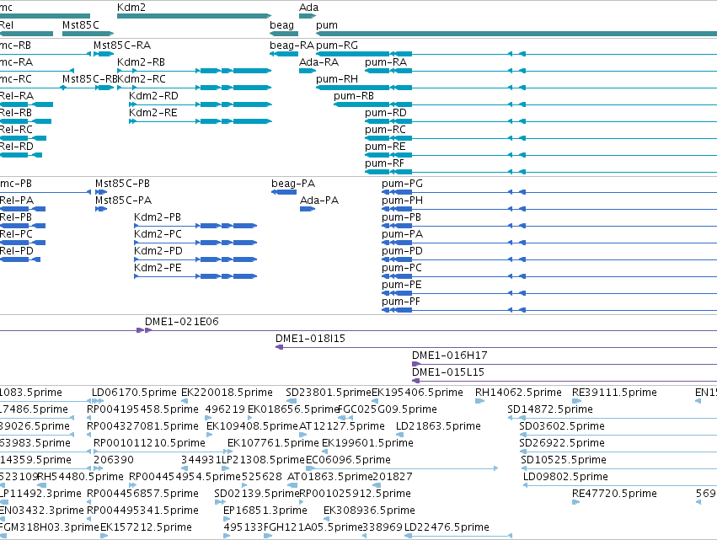Click the Rel-RD transcript label
717x540 pixels.
[17, 147]
